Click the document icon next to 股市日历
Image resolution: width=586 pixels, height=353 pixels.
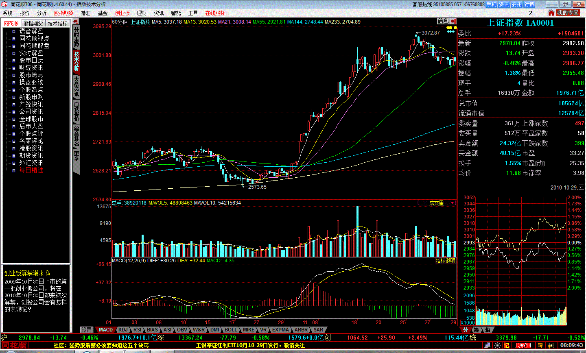(x=13, y=61)
